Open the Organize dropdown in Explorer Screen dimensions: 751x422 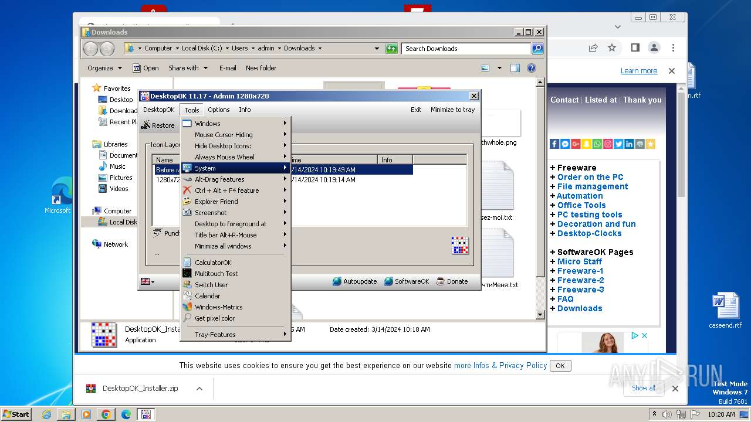(x=104, y=68)
